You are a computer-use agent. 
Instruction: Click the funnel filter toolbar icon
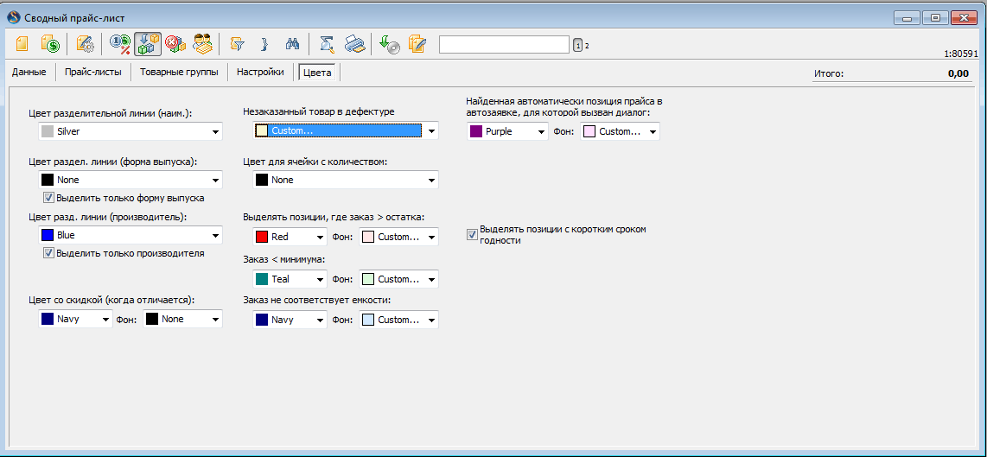[238, 45]
